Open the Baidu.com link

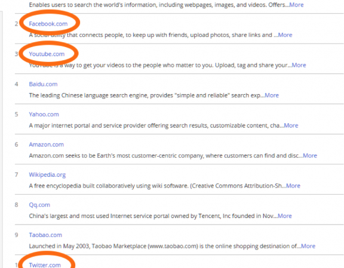coord(43,84)
